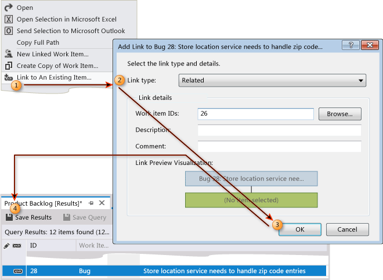Screen dimensions: 383x280
Task: Click the Open arrow icon in context menu
Action: pyautogui.click(x=9, y=8)
